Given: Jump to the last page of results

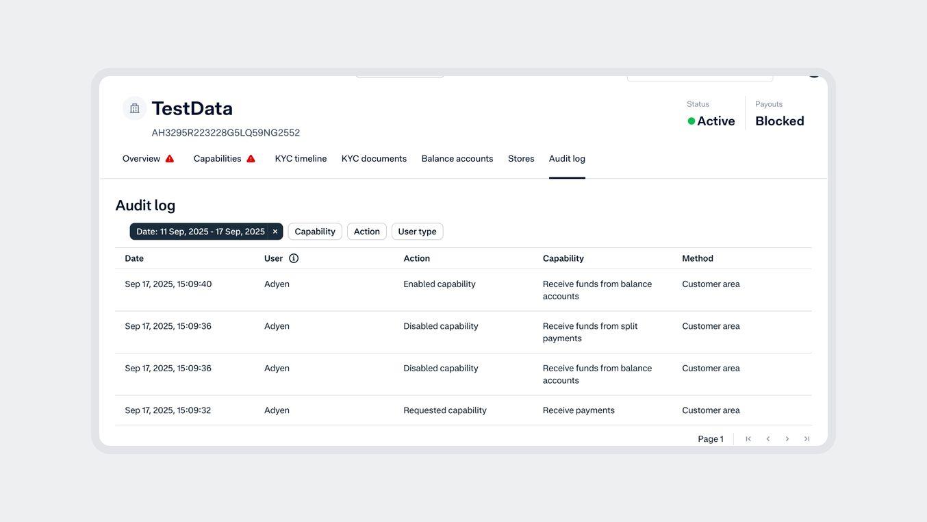Looking at the screenshot, I should pyautogui.click(x=807, y=439).
